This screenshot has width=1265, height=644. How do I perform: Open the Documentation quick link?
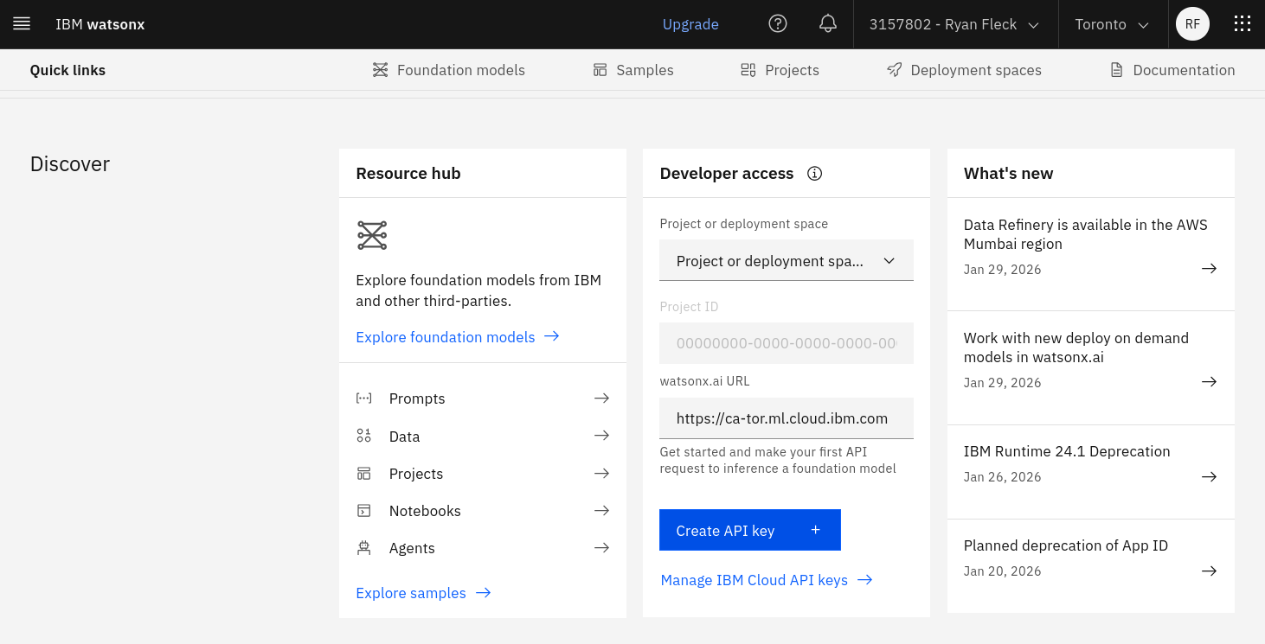(x=1172, y=70)
